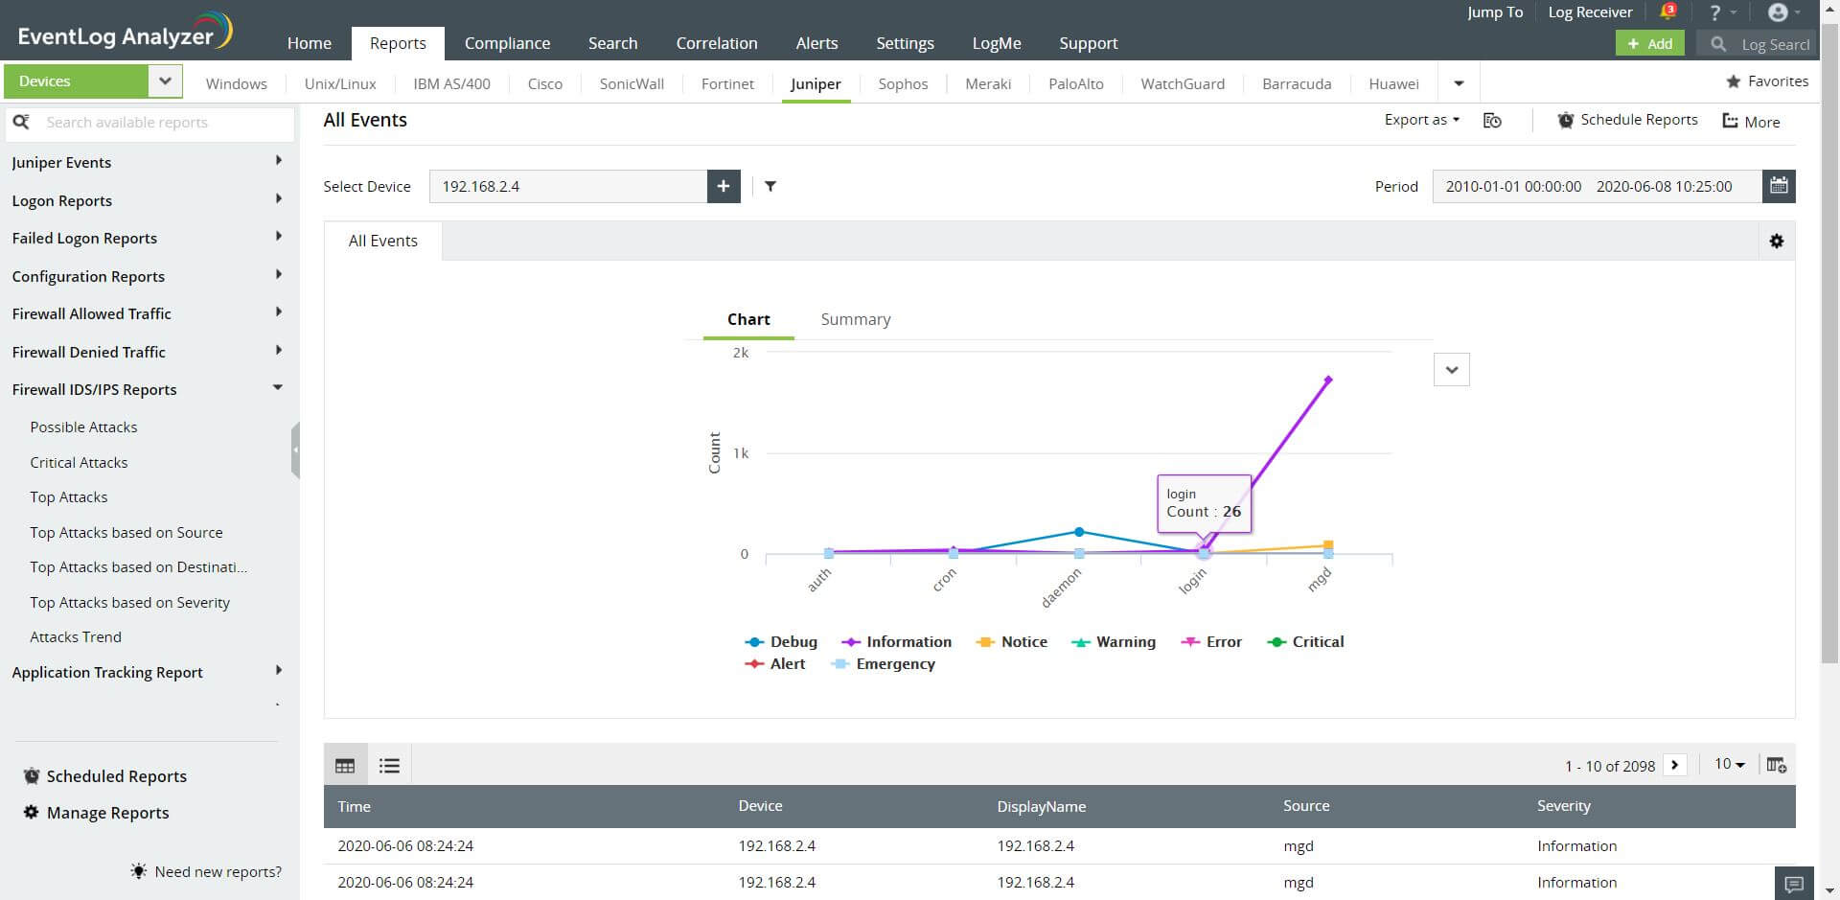Screen dimensions: 1840x900
Task: Open the Attacks Trend report
Action: click(76, 636)
